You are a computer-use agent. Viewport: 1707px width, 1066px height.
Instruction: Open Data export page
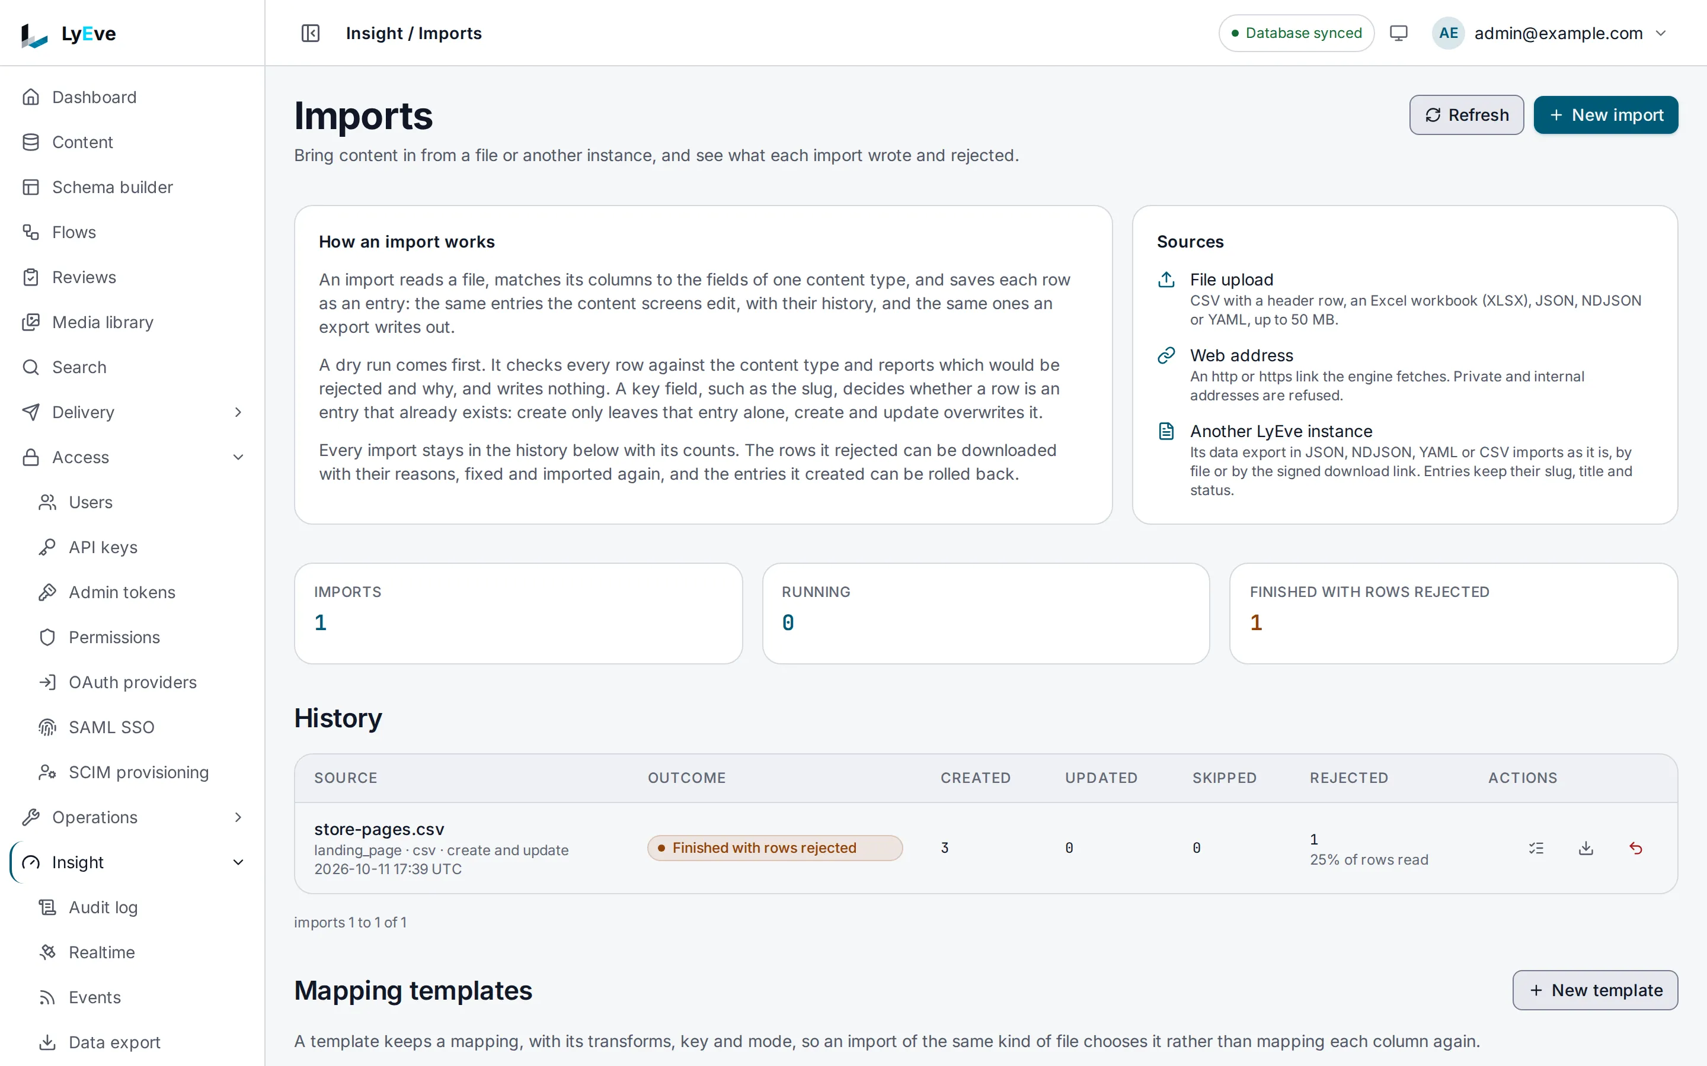coord(141,1042)
